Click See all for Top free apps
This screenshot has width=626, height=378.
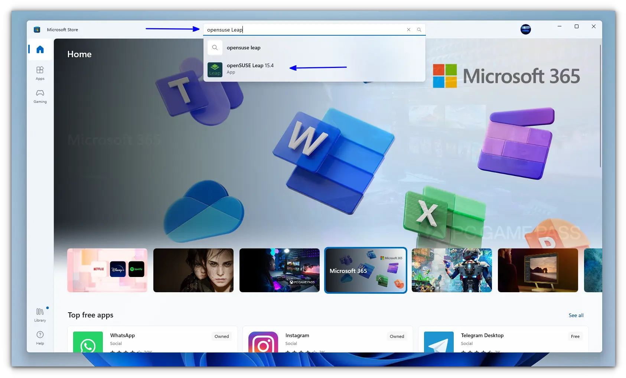pos(576,315)
